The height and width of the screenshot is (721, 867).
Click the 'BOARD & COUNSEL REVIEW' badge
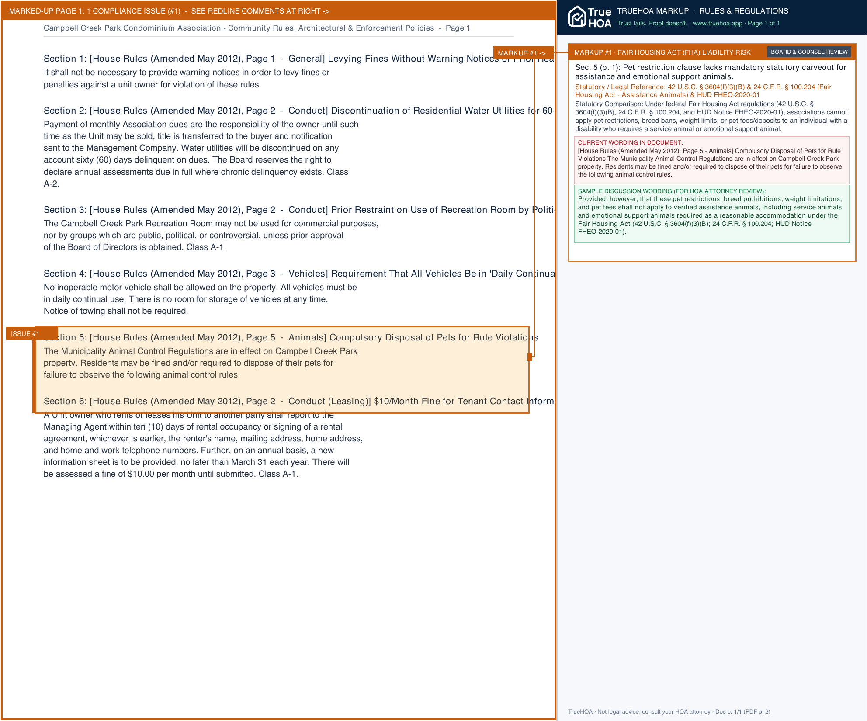[x=809, y=52]
